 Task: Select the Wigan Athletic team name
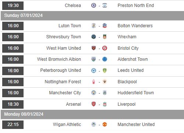coord(67,125)
